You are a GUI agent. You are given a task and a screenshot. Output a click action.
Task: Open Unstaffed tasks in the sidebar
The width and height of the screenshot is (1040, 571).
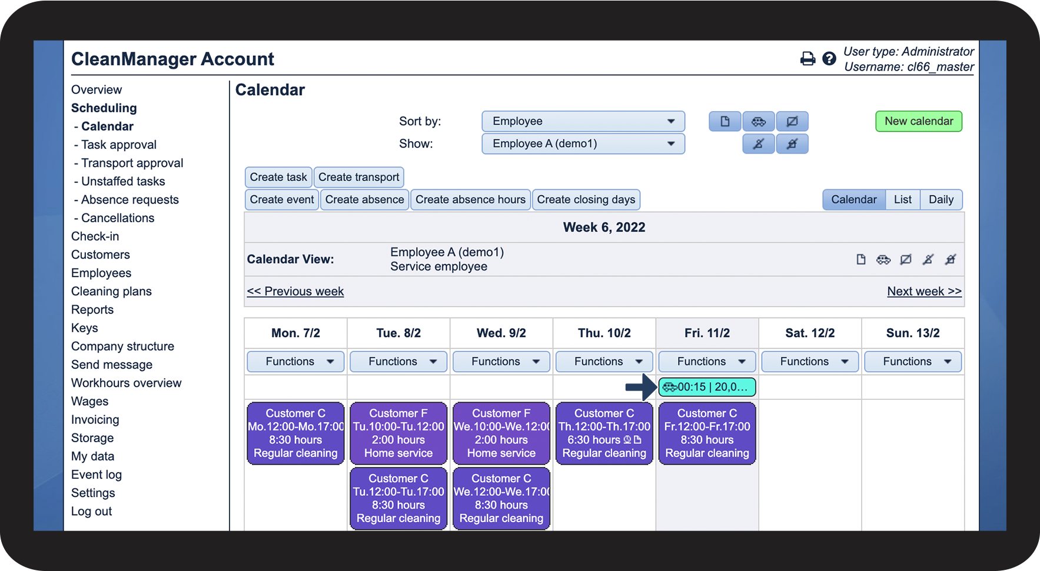pyautogui.click(x=123, y=181)
